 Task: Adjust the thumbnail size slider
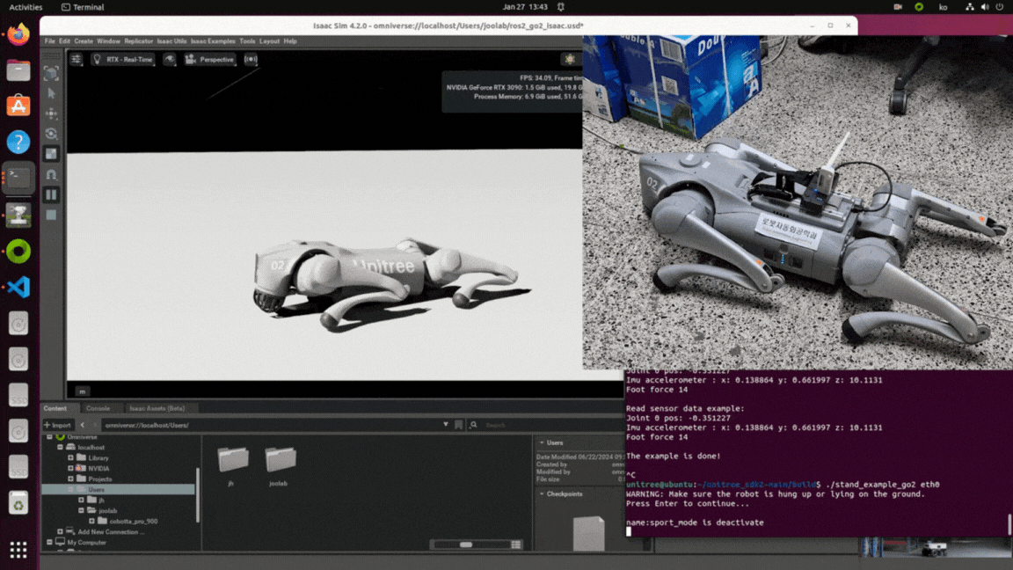click(x=465, y=544)
